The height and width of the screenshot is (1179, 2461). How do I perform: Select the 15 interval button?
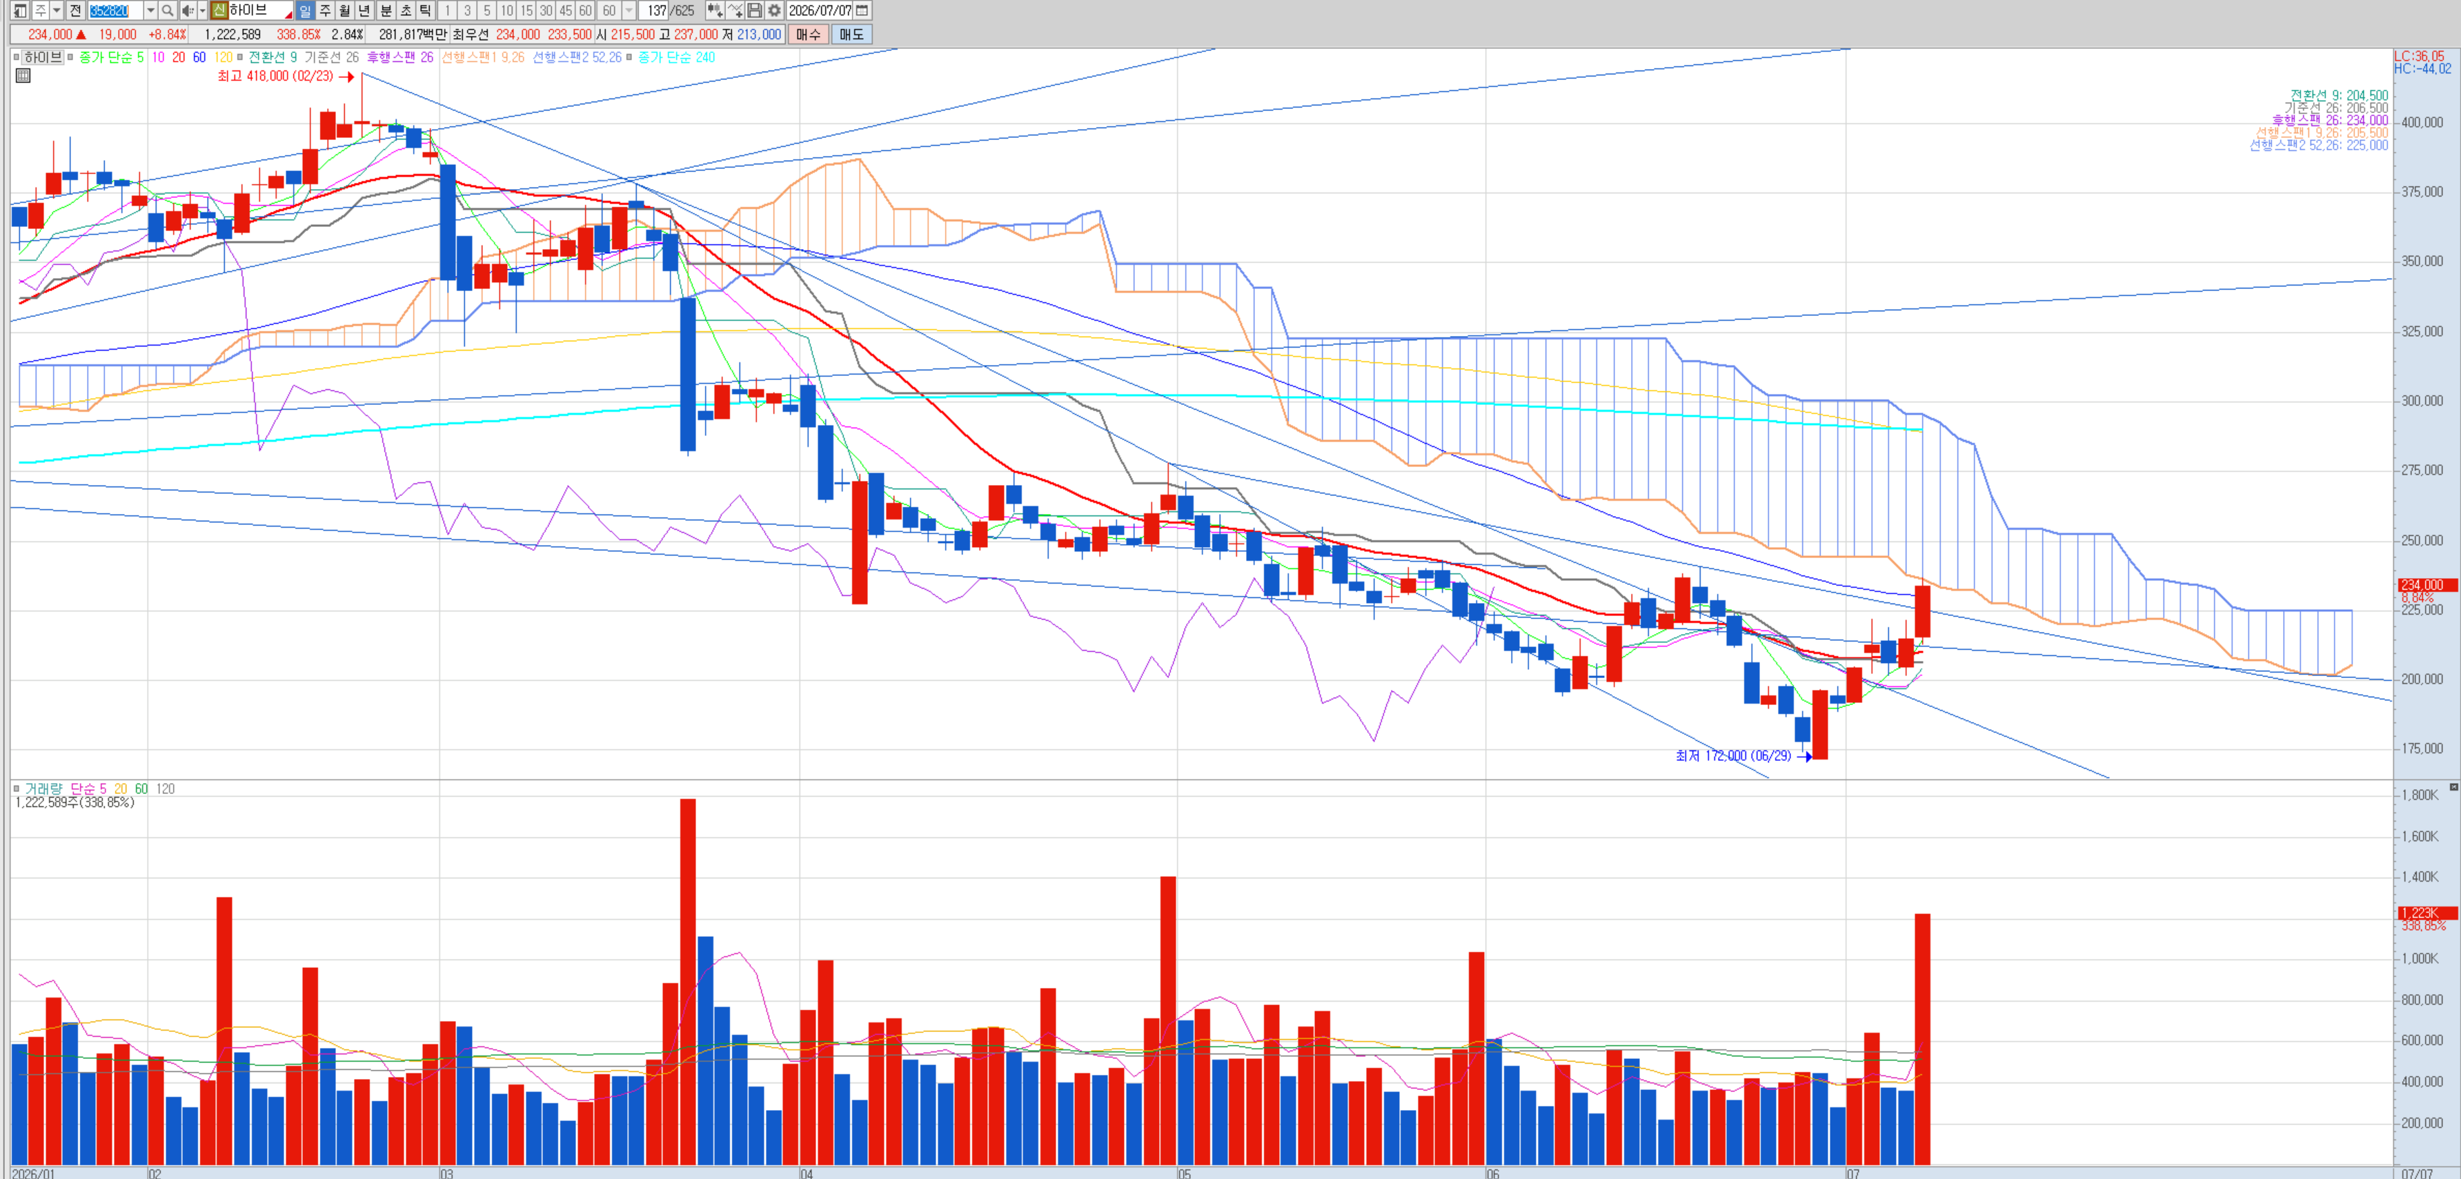point(527,10)
